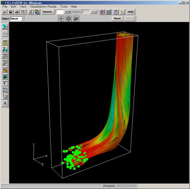Open the Particle Paths panel icon
The width and height of the screenshot is (190, 189).
click(5, 63)
